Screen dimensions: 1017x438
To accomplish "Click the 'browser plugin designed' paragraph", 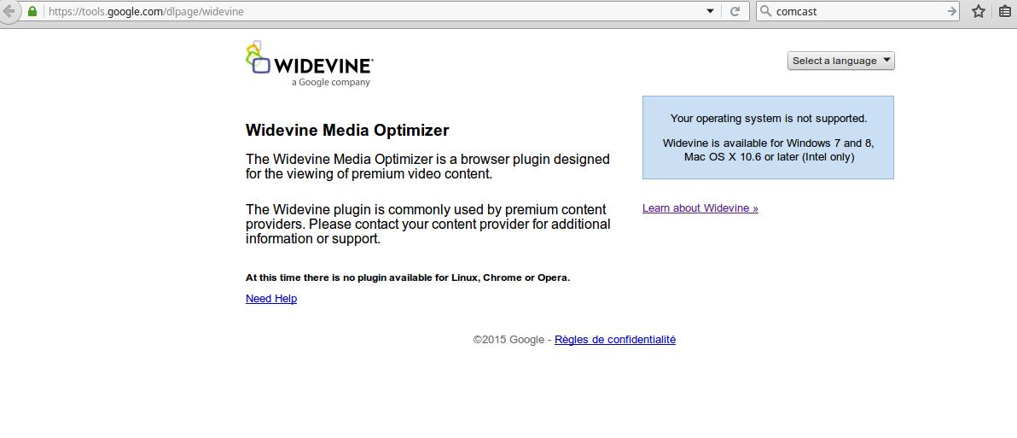I will (x=427, y=166).
